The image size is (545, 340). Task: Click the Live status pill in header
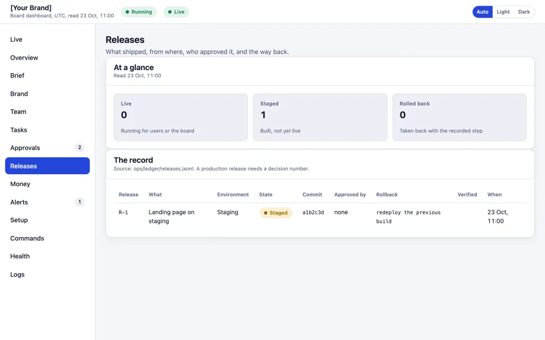point(176,12)
